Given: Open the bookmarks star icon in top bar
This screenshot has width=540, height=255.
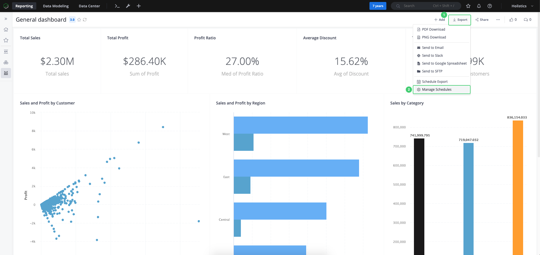Looking at the screenshot, I should tap(468, 6).
